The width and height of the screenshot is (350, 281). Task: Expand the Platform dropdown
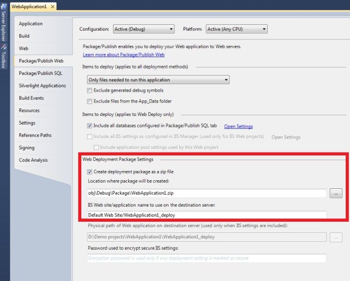(236, 29)
